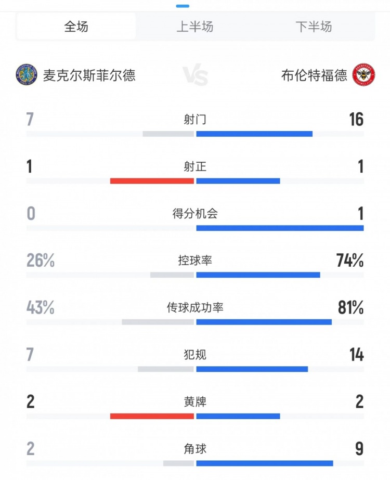Click the 角球 corners label
Viewport: 390px width, 480px height.
(x=195, y=449)
